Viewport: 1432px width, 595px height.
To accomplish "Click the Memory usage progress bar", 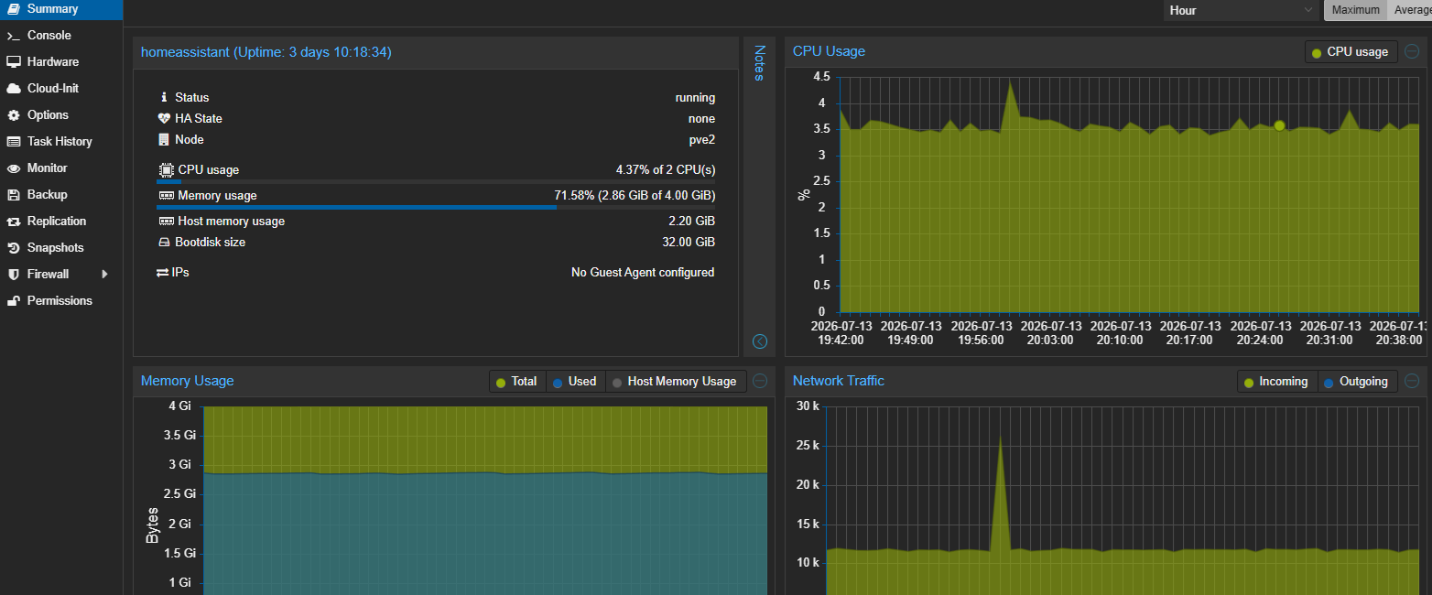I will 436,208.
